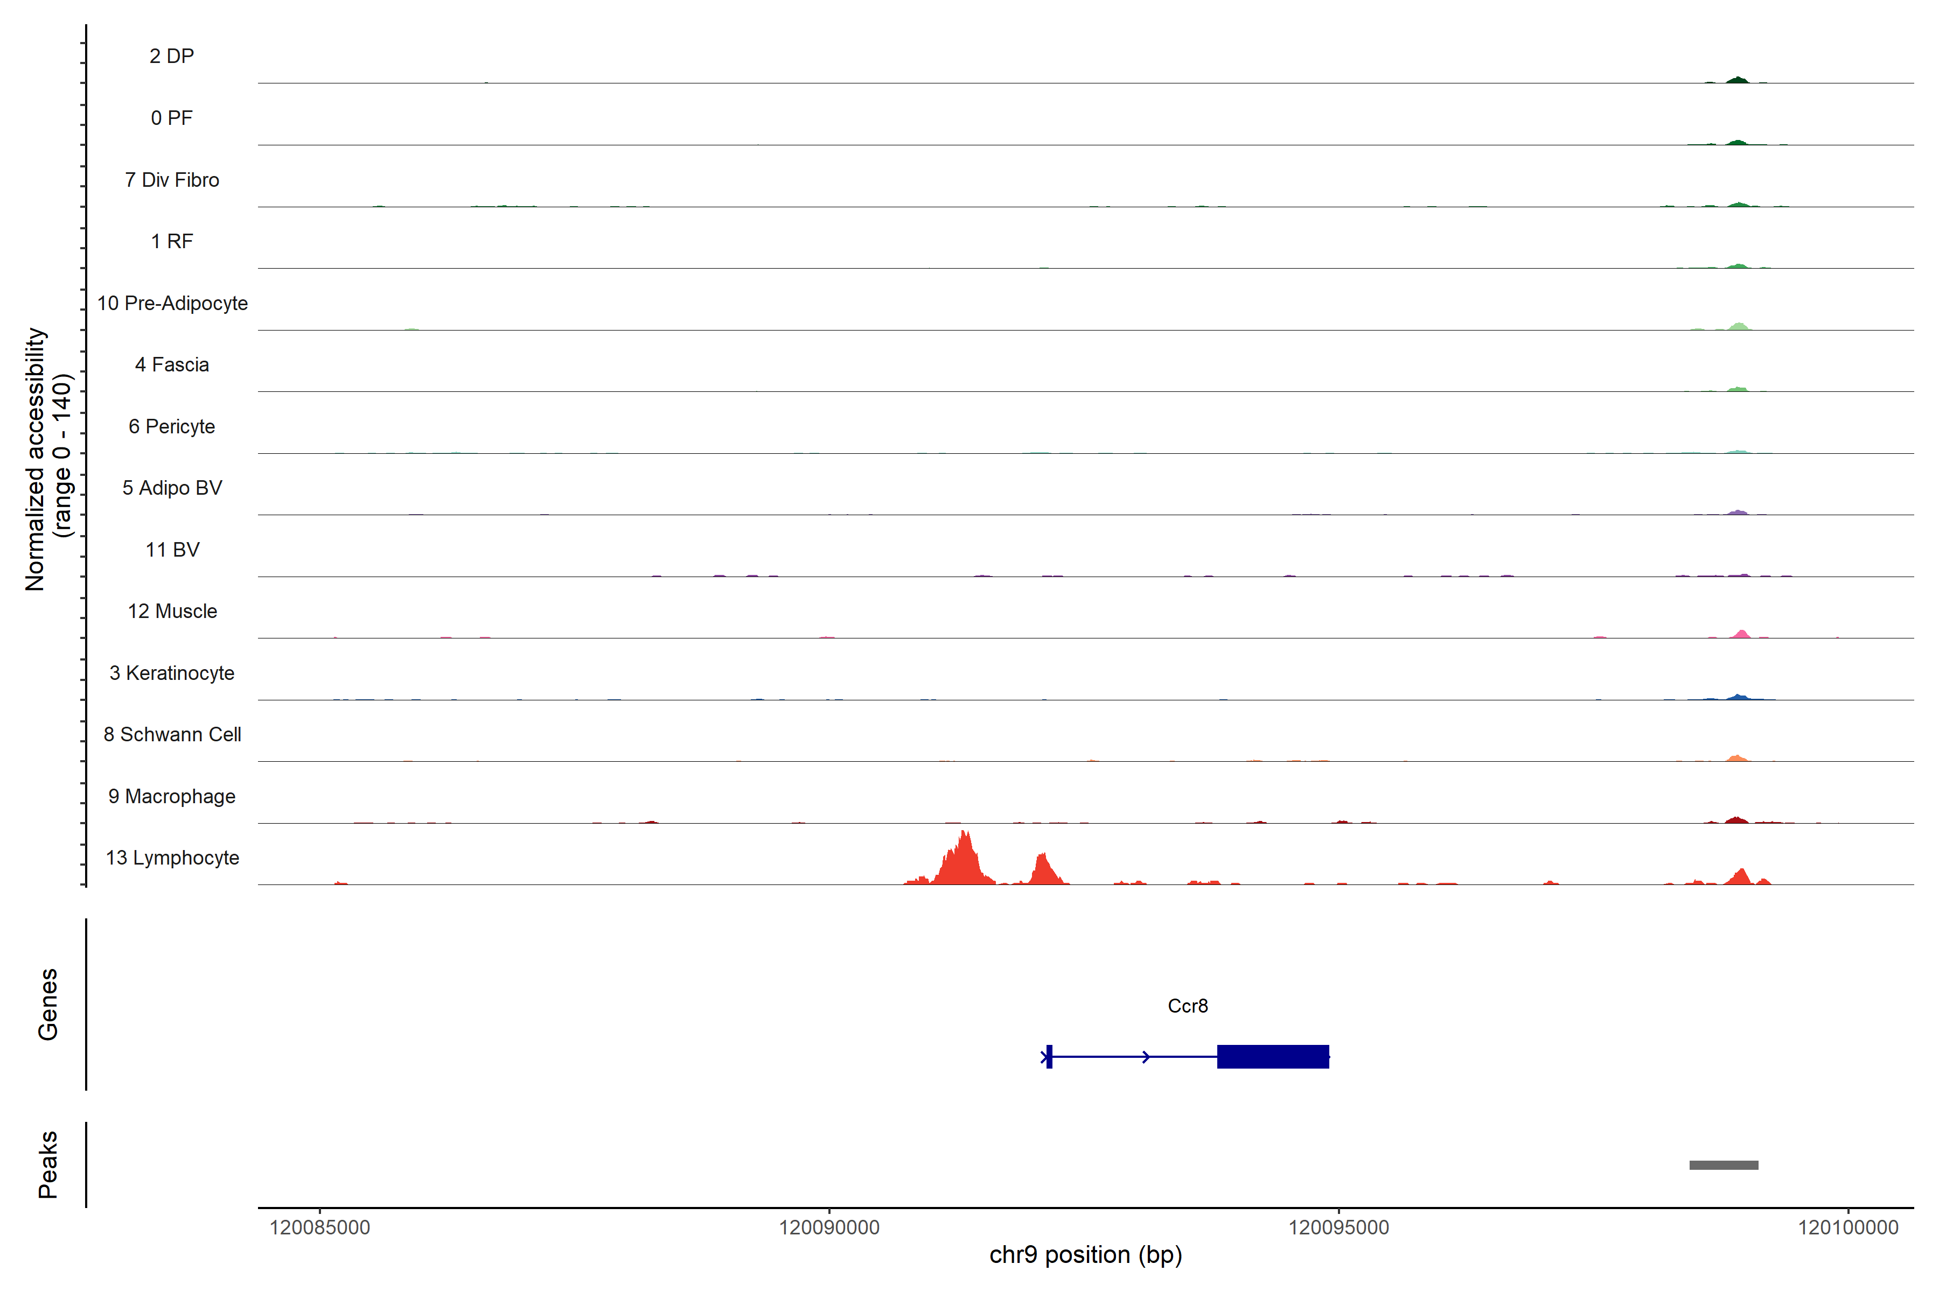Select the 2 DP track label
Viewport: 1939px width, 1292px height.
pyautogui.click(x=171, y=56)
